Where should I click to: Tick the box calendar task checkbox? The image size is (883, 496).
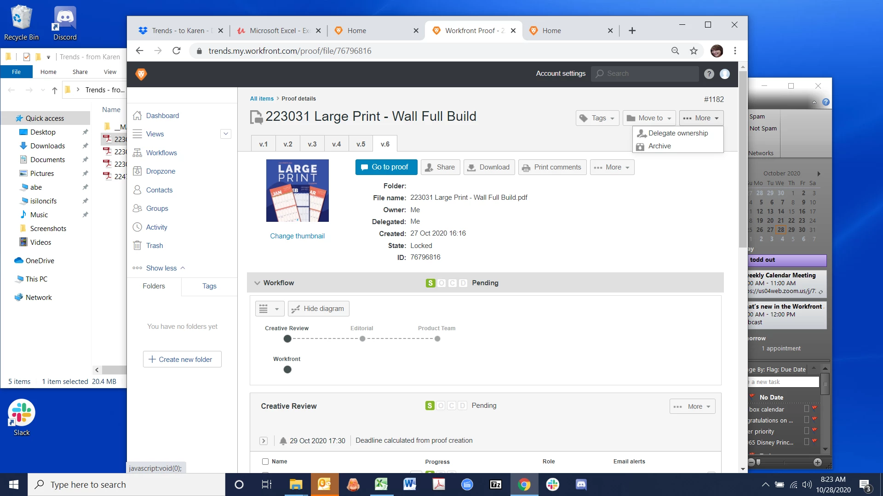tap(806, 409)
